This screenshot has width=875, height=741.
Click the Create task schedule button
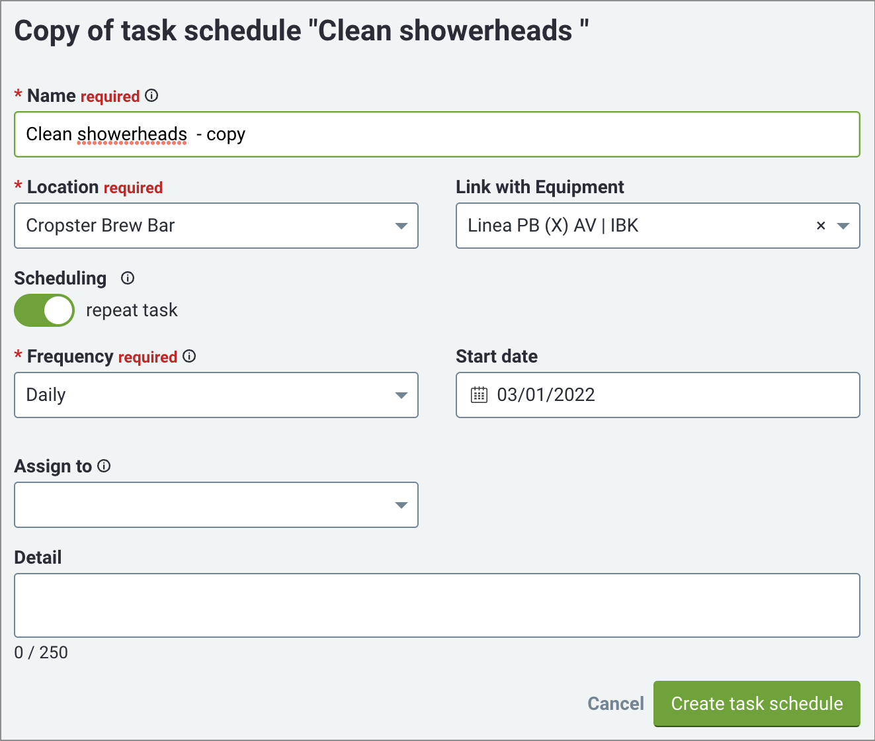[x=757, y=703]
